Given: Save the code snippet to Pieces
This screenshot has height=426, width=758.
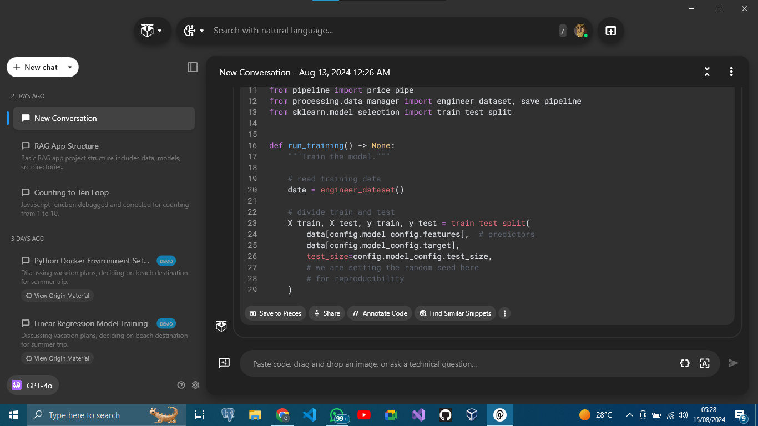Looking at the screenshot, I should (276, 313).
